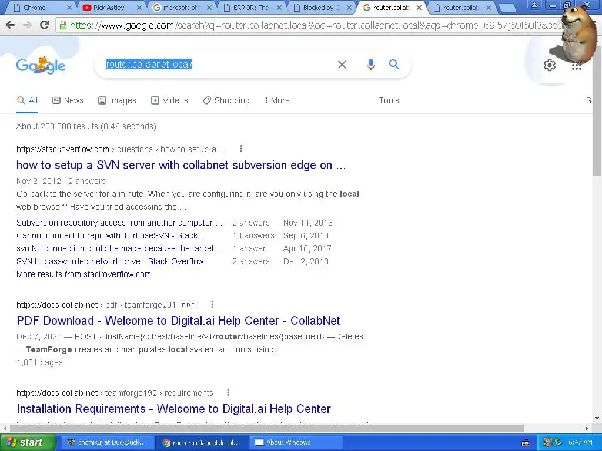The image size is (602, 451).
Task: Open options dots next to teamforge192 requirements result
Action: point(228,392)
